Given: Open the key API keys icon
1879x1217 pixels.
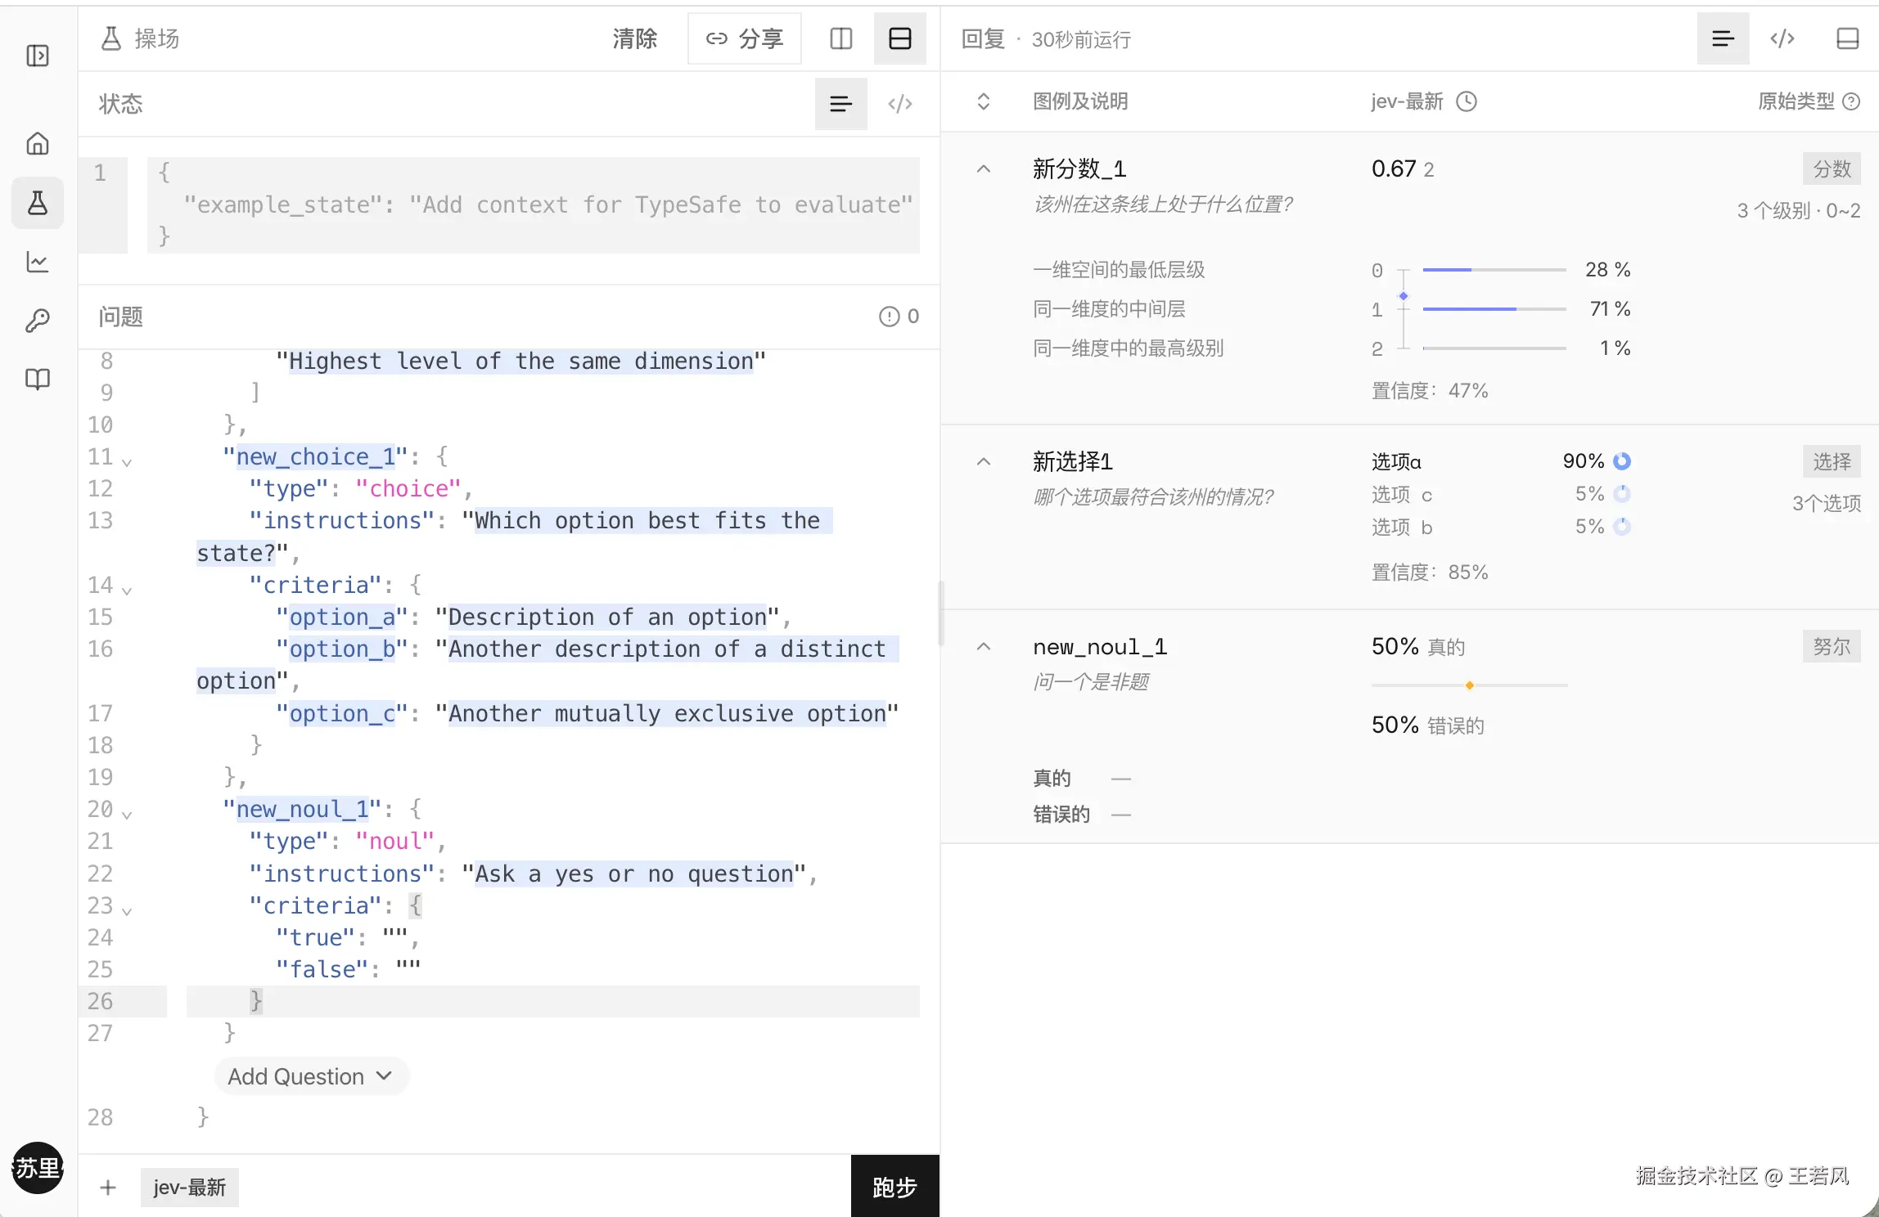Looking at the screenshot, I should (38, 321).
